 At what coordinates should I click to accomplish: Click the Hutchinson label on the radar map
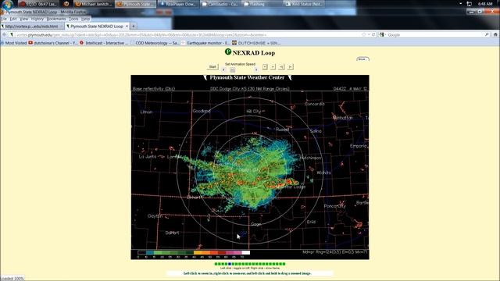(311, 158)
